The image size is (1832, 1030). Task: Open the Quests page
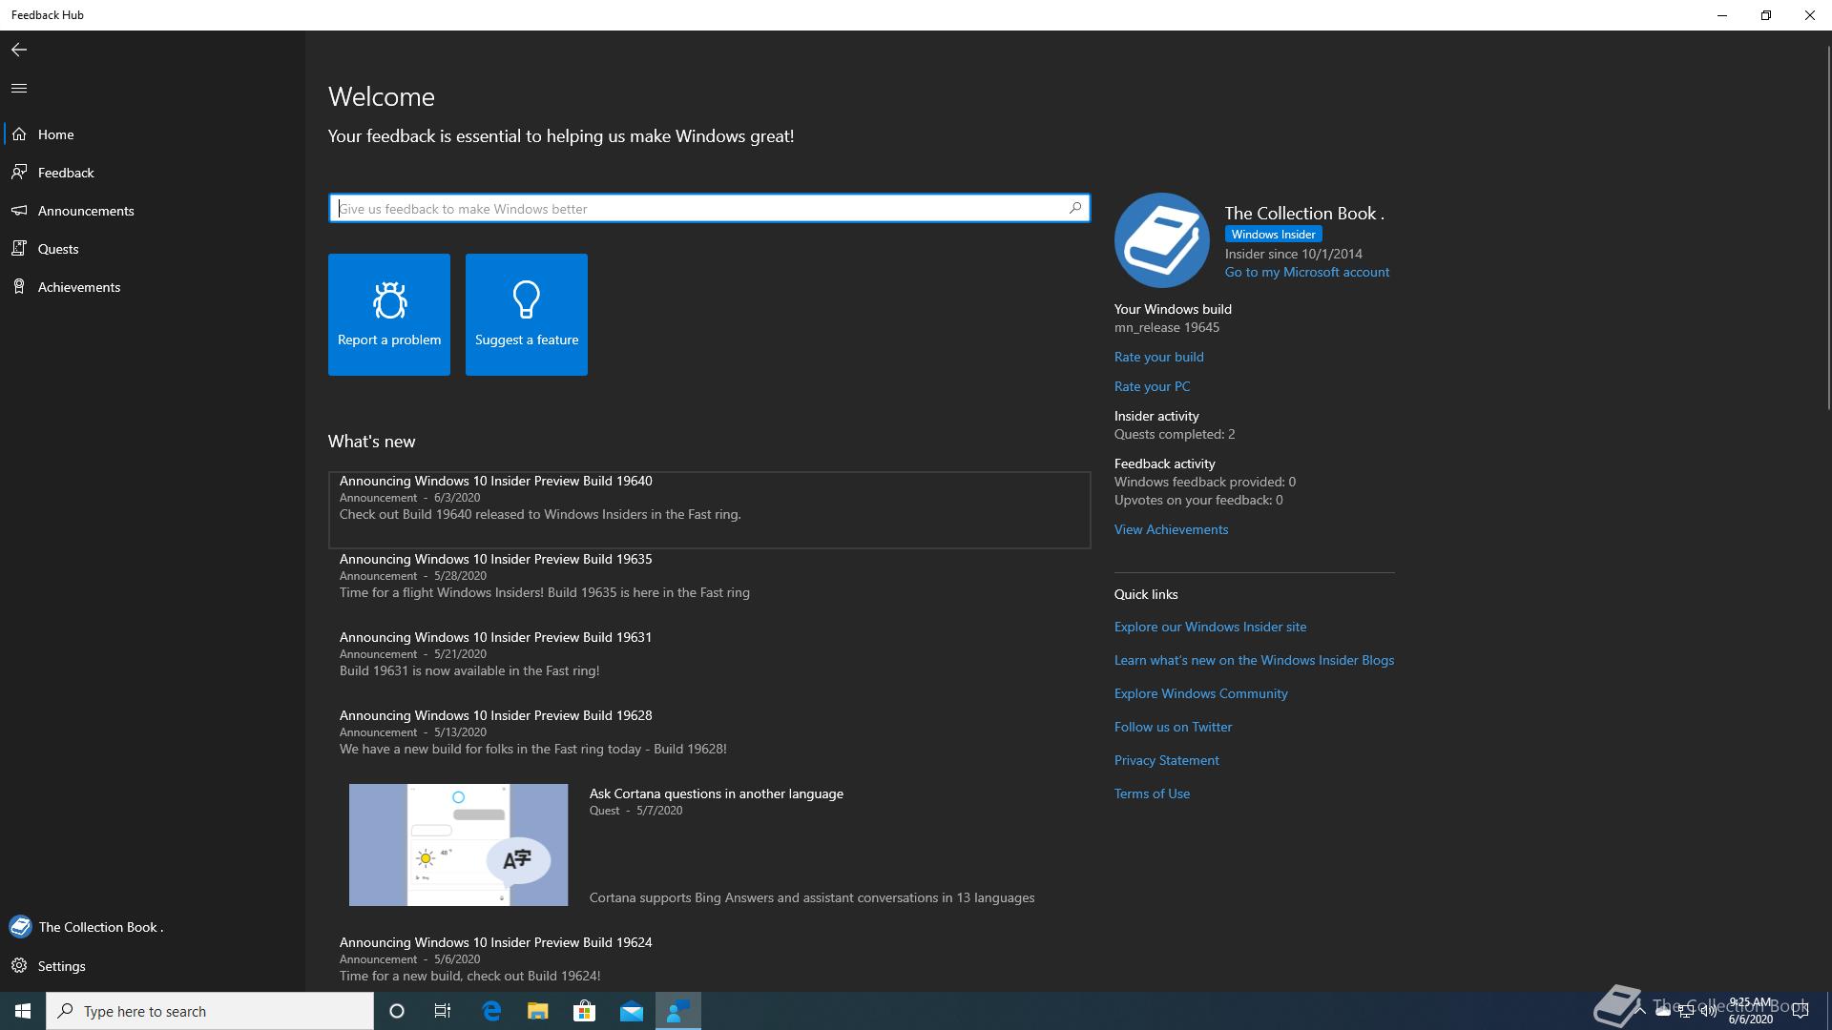(x=153, y=249)
